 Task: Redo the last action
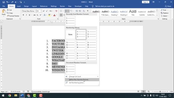(12, 2)
